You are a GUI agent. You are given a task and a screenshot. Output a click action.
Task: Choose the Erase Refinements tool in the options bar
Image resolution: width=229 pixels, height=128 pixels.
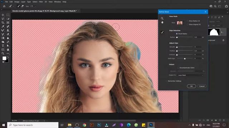(x=22, y=6)
